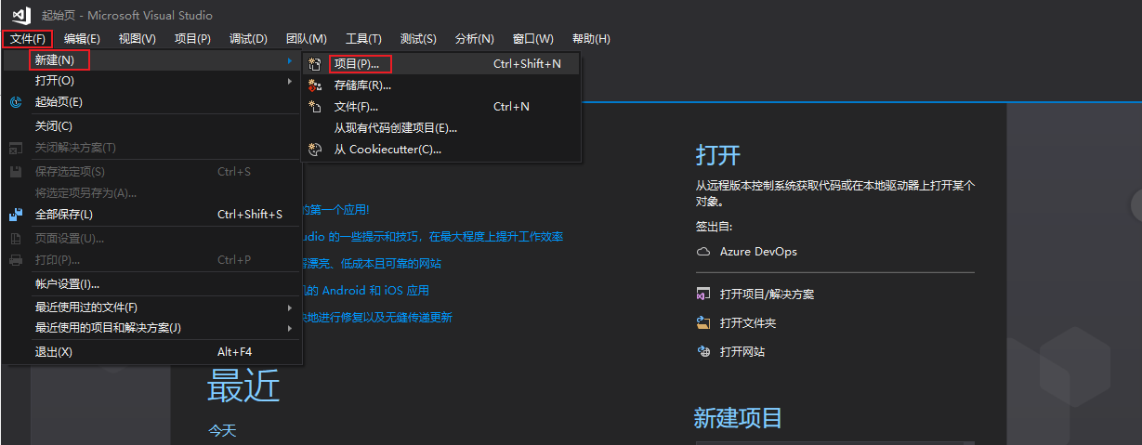Choose 从 Cookiecutter(C)... entry
This screenshot has width=1142, height=445.
pyautogui.click(x=441, y=150)
